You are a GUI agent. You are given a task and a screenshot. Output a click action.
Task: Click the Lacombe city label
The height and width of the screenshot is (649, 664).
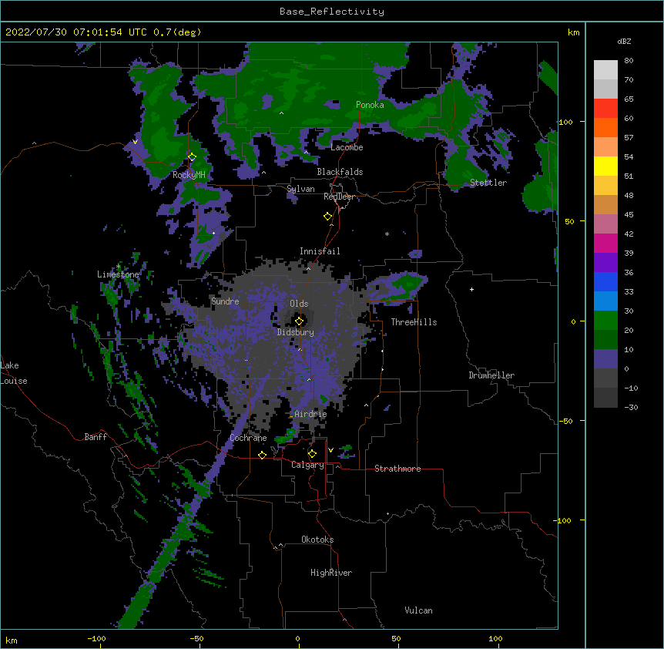click(x=347, y=147)
